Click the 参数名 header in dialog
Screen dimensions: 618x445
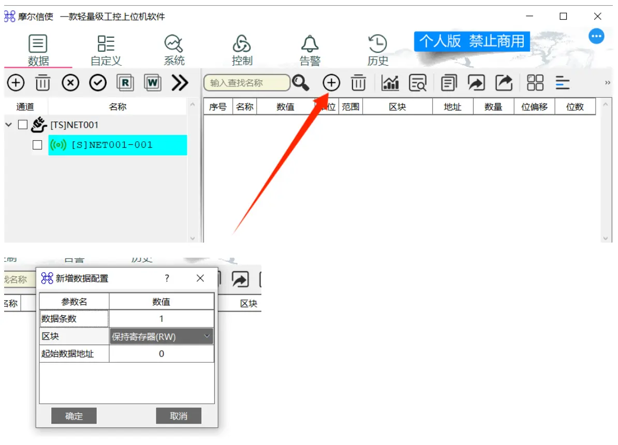point(74,302)
